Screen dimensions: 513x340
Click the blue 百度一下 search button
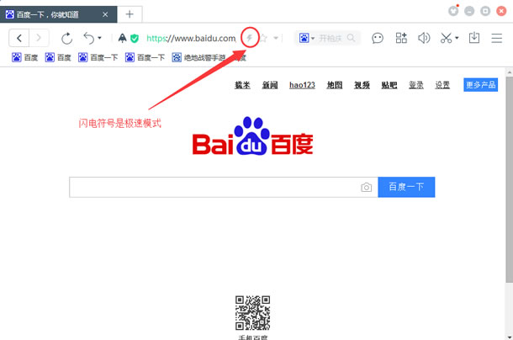click(406, 187)
